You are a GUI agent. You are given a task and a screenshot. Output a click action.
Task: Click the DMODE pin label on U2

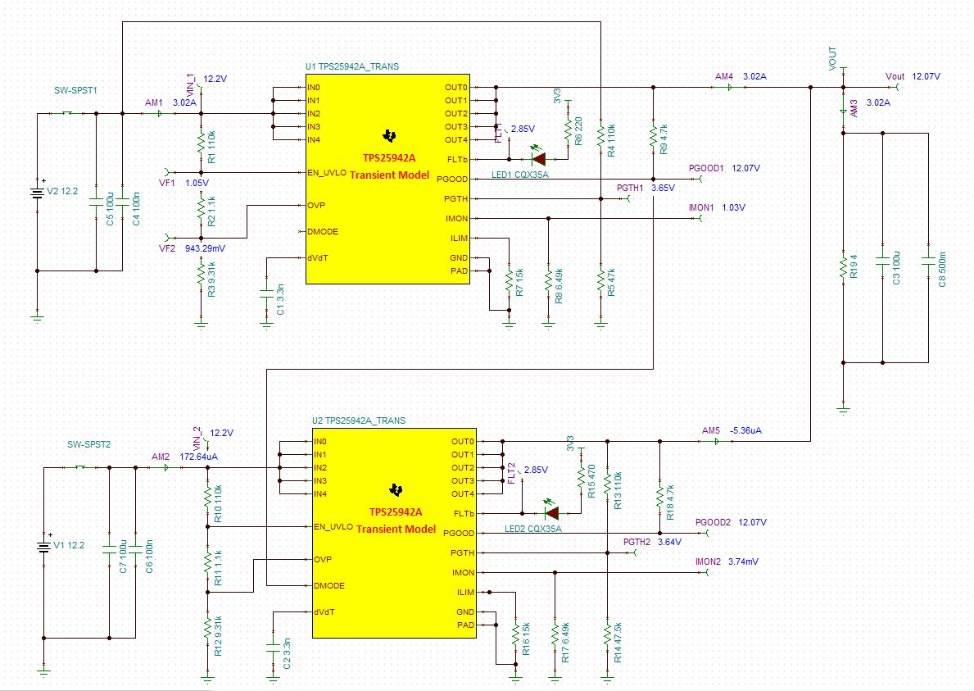[329, 585]
